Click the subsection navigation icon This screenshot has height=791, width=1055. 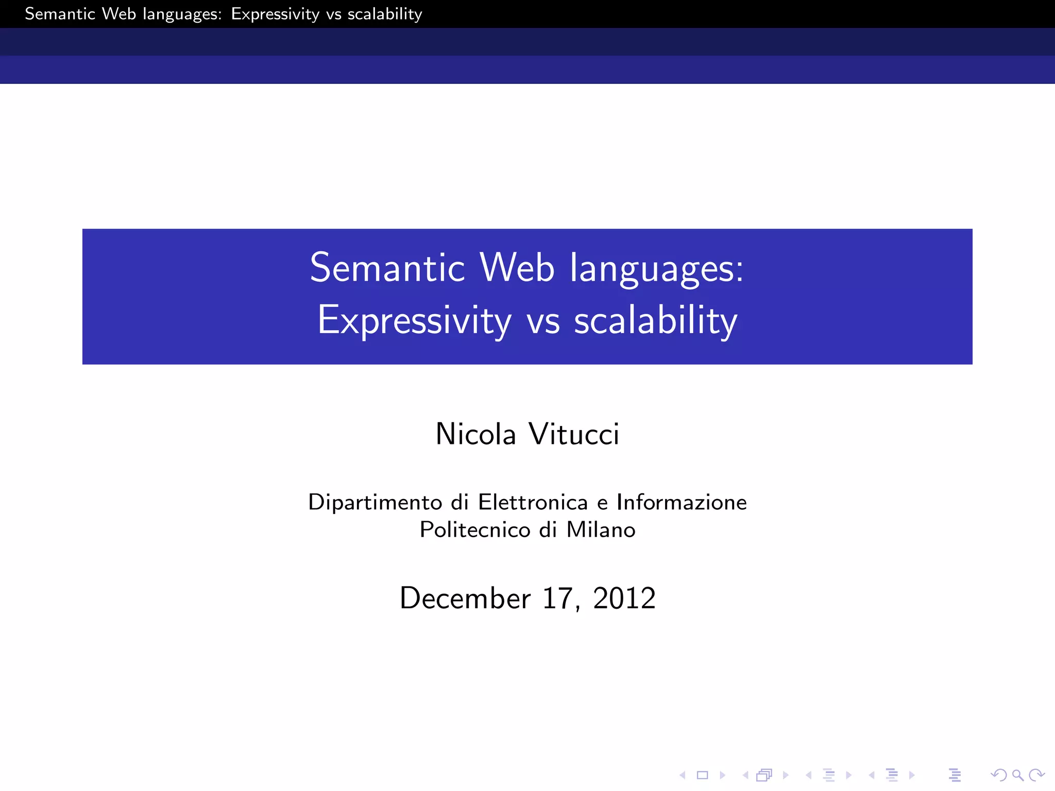point(829,775)
